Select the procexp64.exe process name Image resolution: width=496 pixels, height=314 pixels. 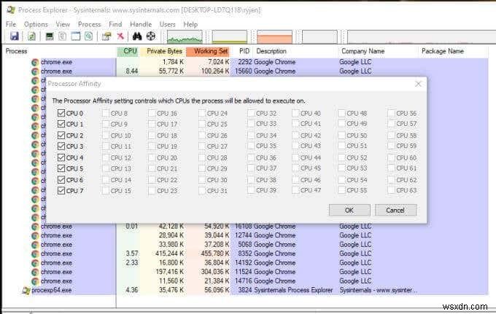[x=52, y=290]
